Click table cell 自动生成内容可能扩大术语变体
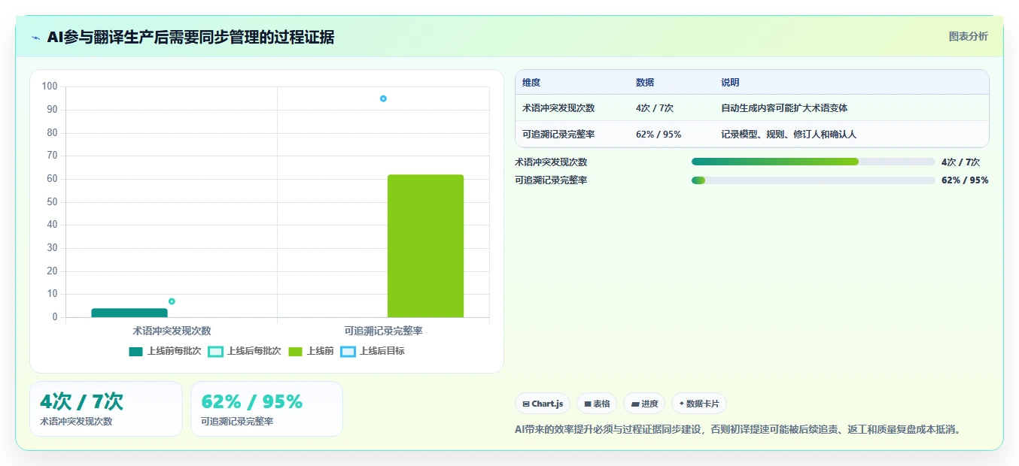The height and width of the screenshot is (466, 1019). point(784,108)
